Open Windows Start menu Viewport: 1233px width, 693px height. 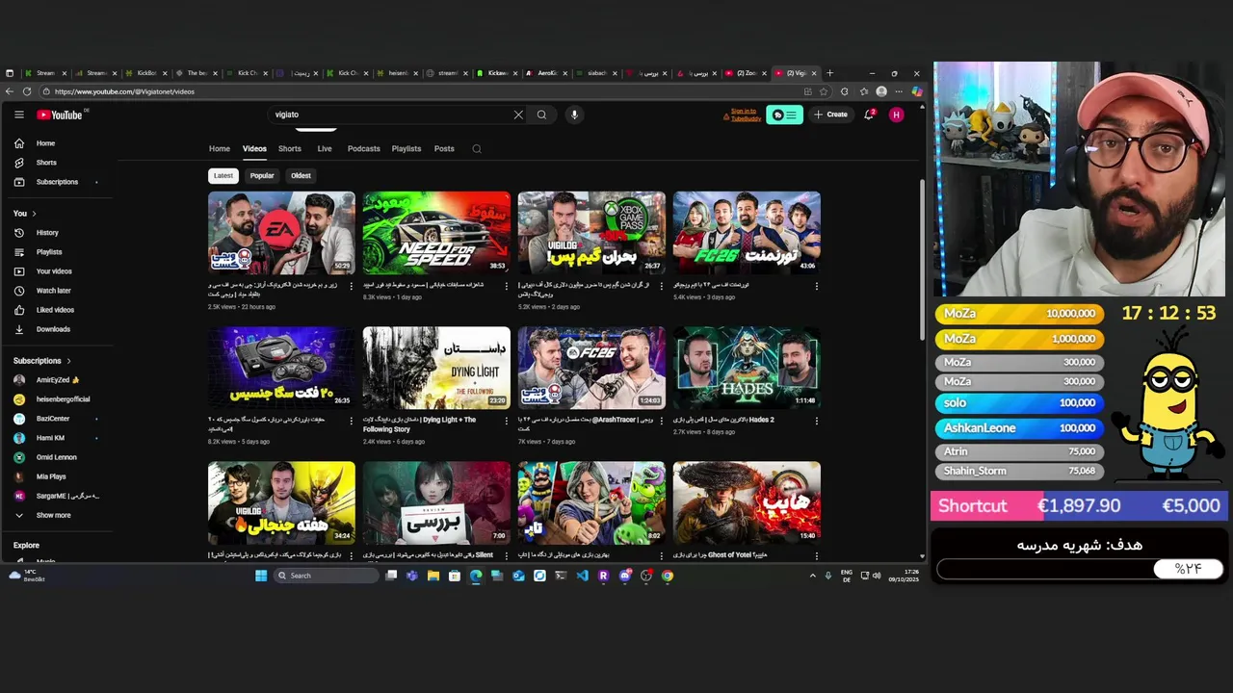(x=261, y=576)
